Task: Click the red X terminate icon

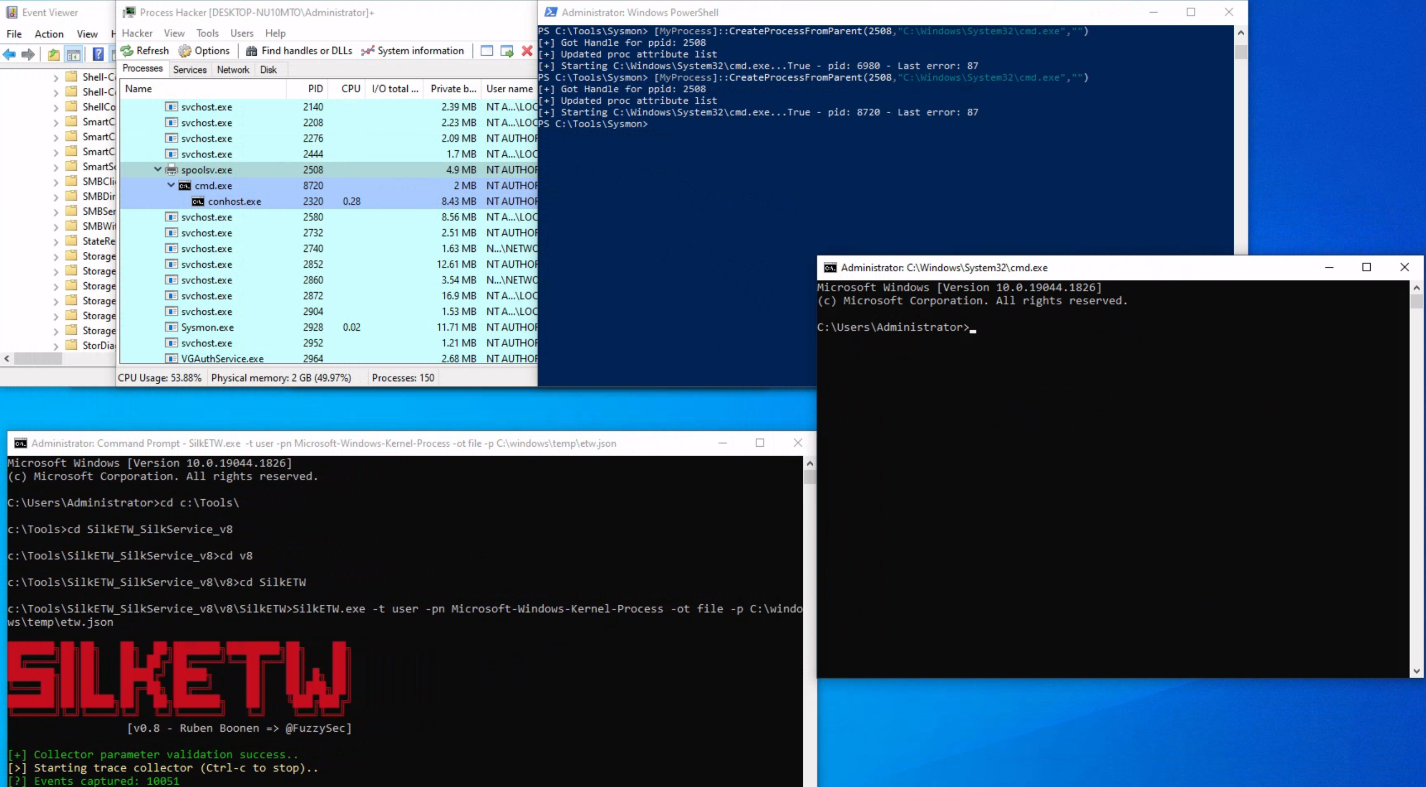Action: tap(527, 51)
